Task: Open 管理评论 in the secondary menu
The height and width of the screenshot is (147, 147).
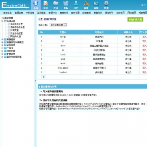Action: pyautogui.click(x=53, y=13)
